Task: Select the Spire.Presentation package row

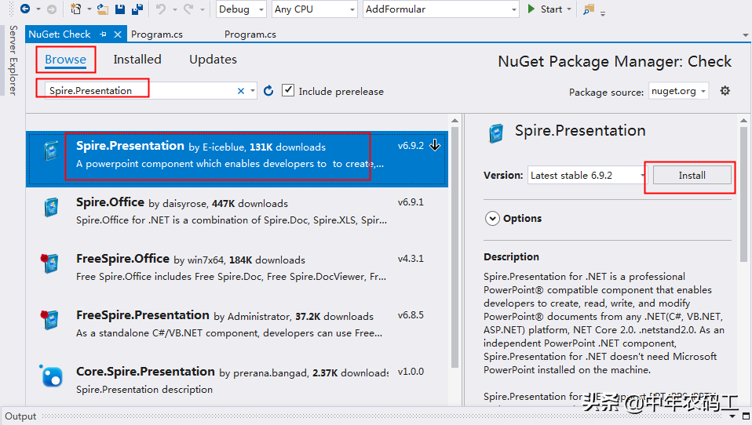Action: (237, 159)
